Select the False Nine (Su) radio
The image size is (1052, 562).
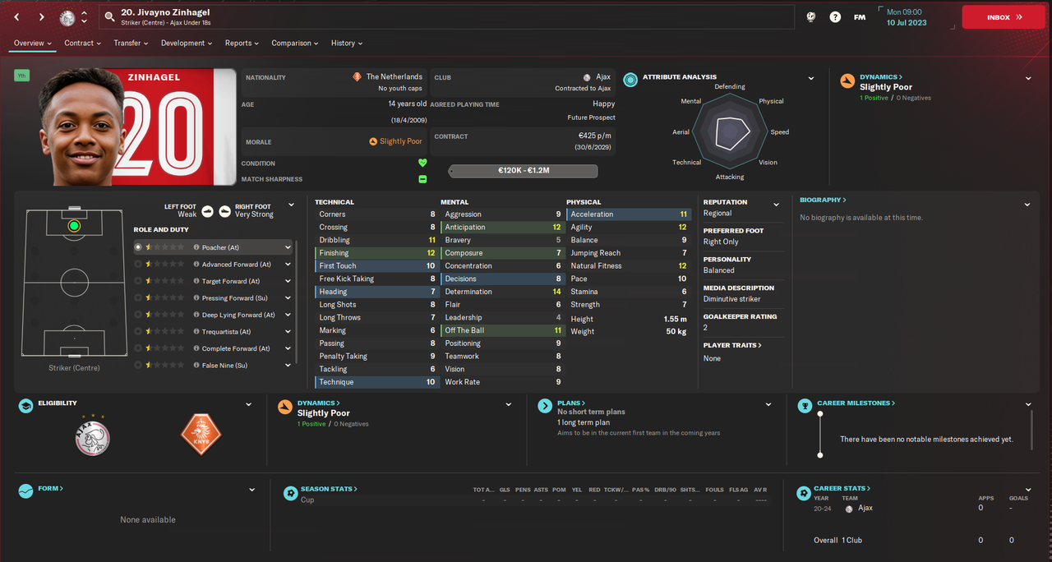pos(138,365)
